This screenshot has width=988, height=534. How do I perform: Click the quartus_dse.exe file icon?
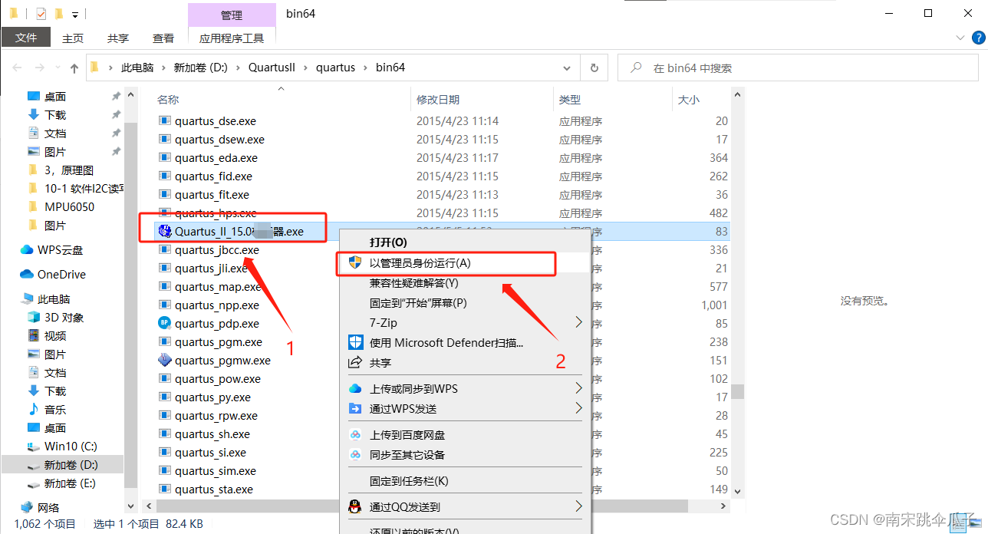(164, 120)
